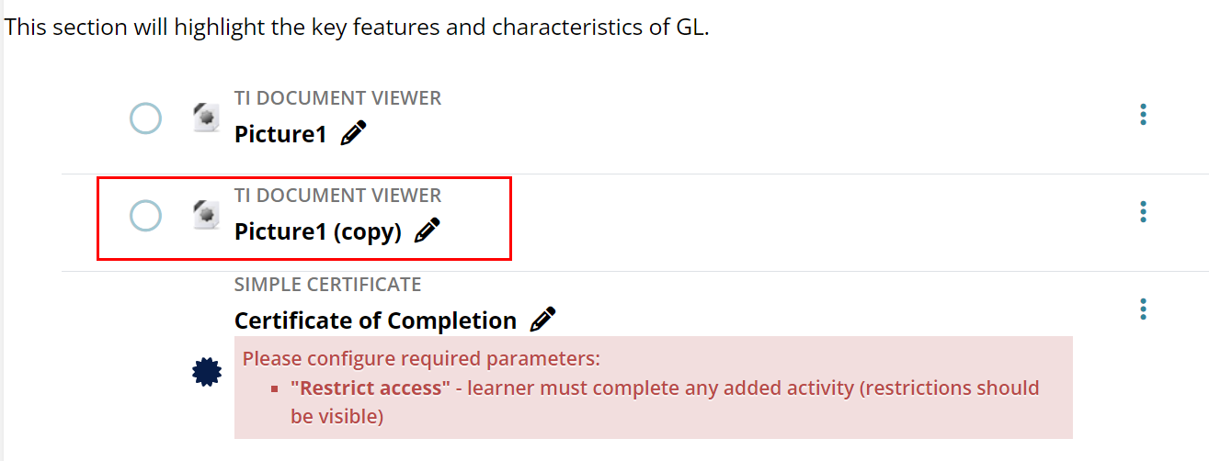Click the section description about GL features

[x=357, y=27]
